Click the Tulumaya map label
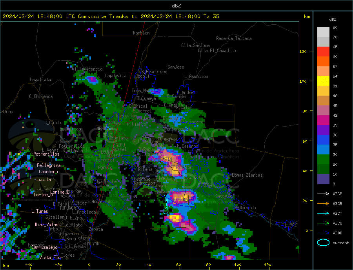This screenshot has width=353, height=270. tap(147, 98)
